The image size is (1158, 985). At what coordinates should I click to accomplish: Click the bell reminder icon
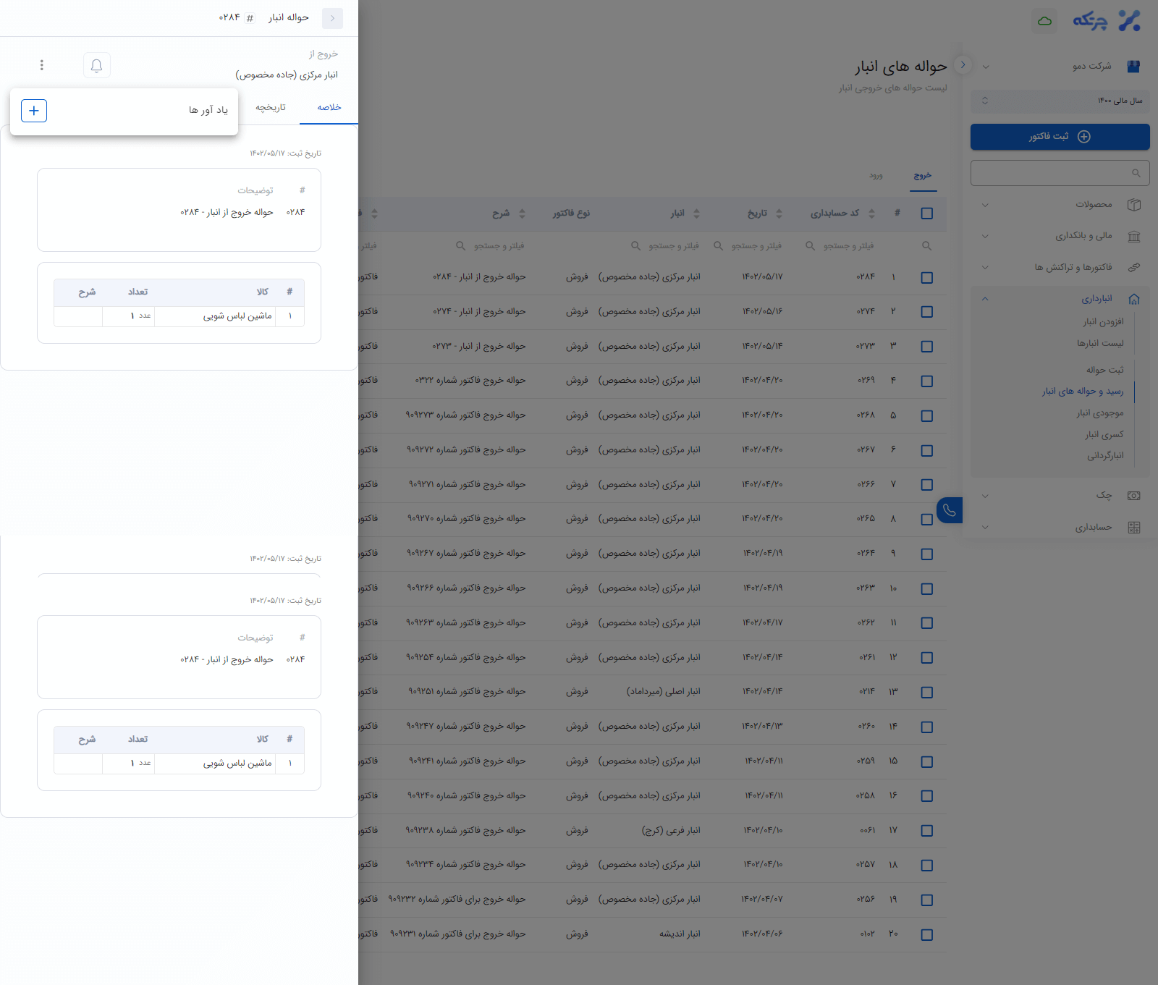pyautogui.click(x=96, y=65)
